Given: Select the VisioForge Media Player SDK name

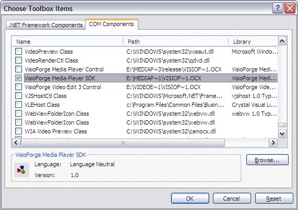Looking at the screenshot, I should [60, 78].
